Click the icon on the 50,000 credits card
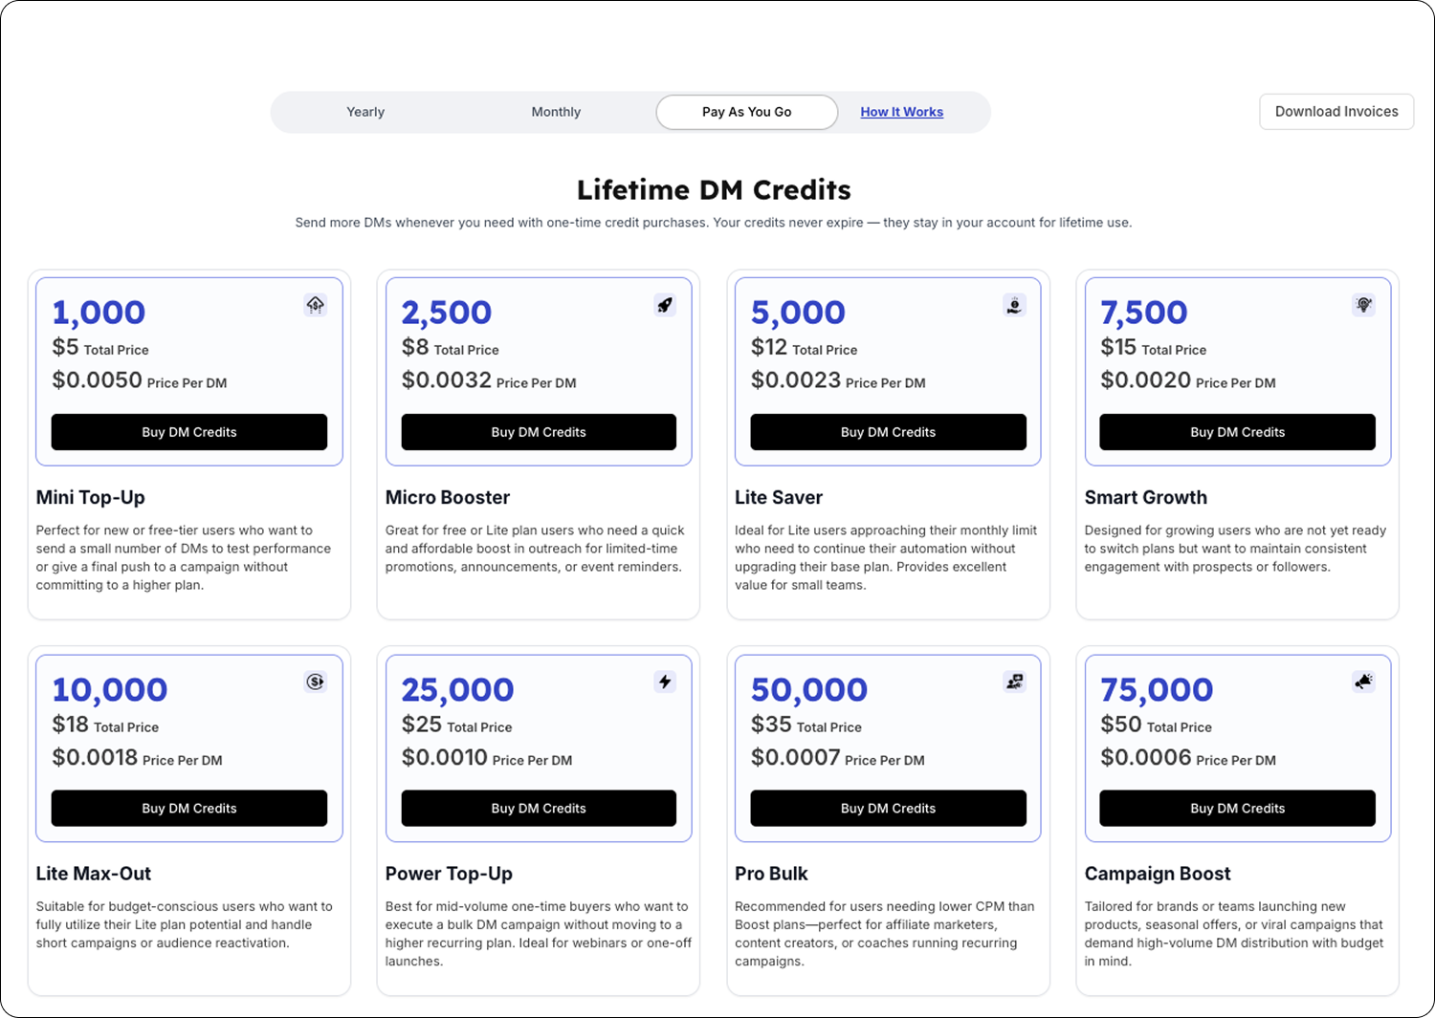1435x1018 pixels. click(1014, 682)
